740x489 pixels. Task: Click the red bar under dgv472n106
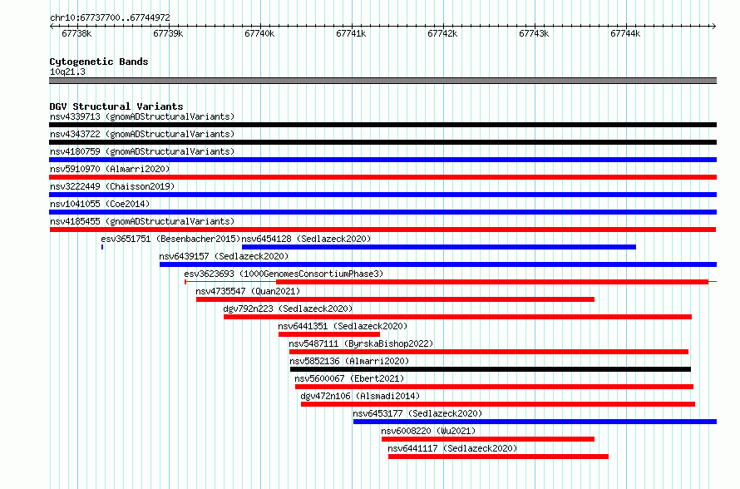tap(498, 404)
